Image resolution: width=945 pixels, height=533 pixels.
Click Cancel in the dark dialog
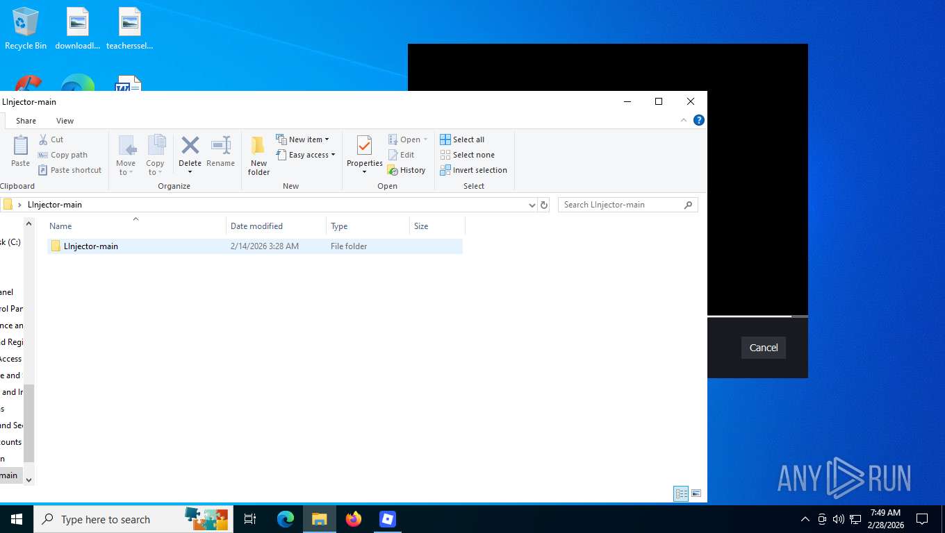pos(764,348)
